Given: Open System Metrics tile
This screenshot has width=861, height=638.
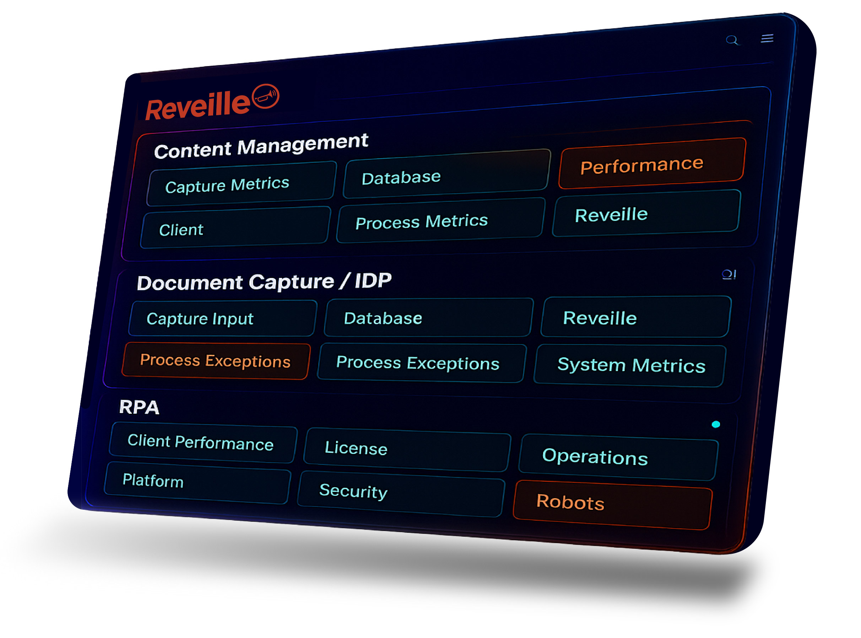Looking at the screenshot, I should (x=630, y=365).
